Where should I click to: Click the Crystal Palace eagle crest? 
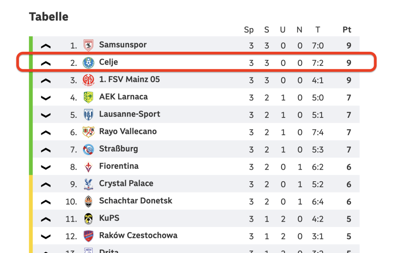[88, 184]
